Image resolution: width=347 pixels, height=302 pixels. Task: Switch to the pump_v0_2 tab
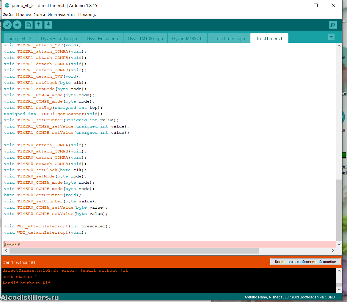tap(20, 39)
